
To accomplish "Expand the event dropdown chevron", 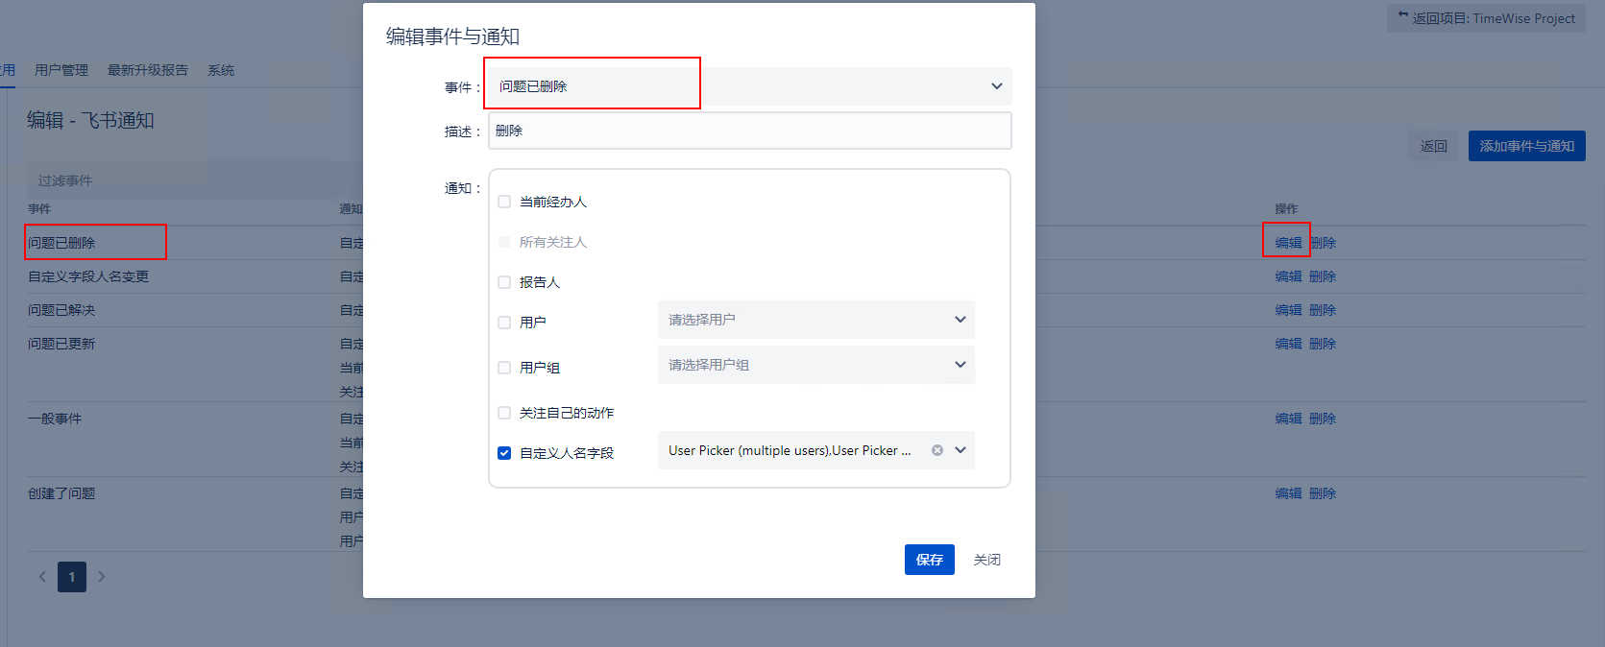I will [x=996, y=86].
